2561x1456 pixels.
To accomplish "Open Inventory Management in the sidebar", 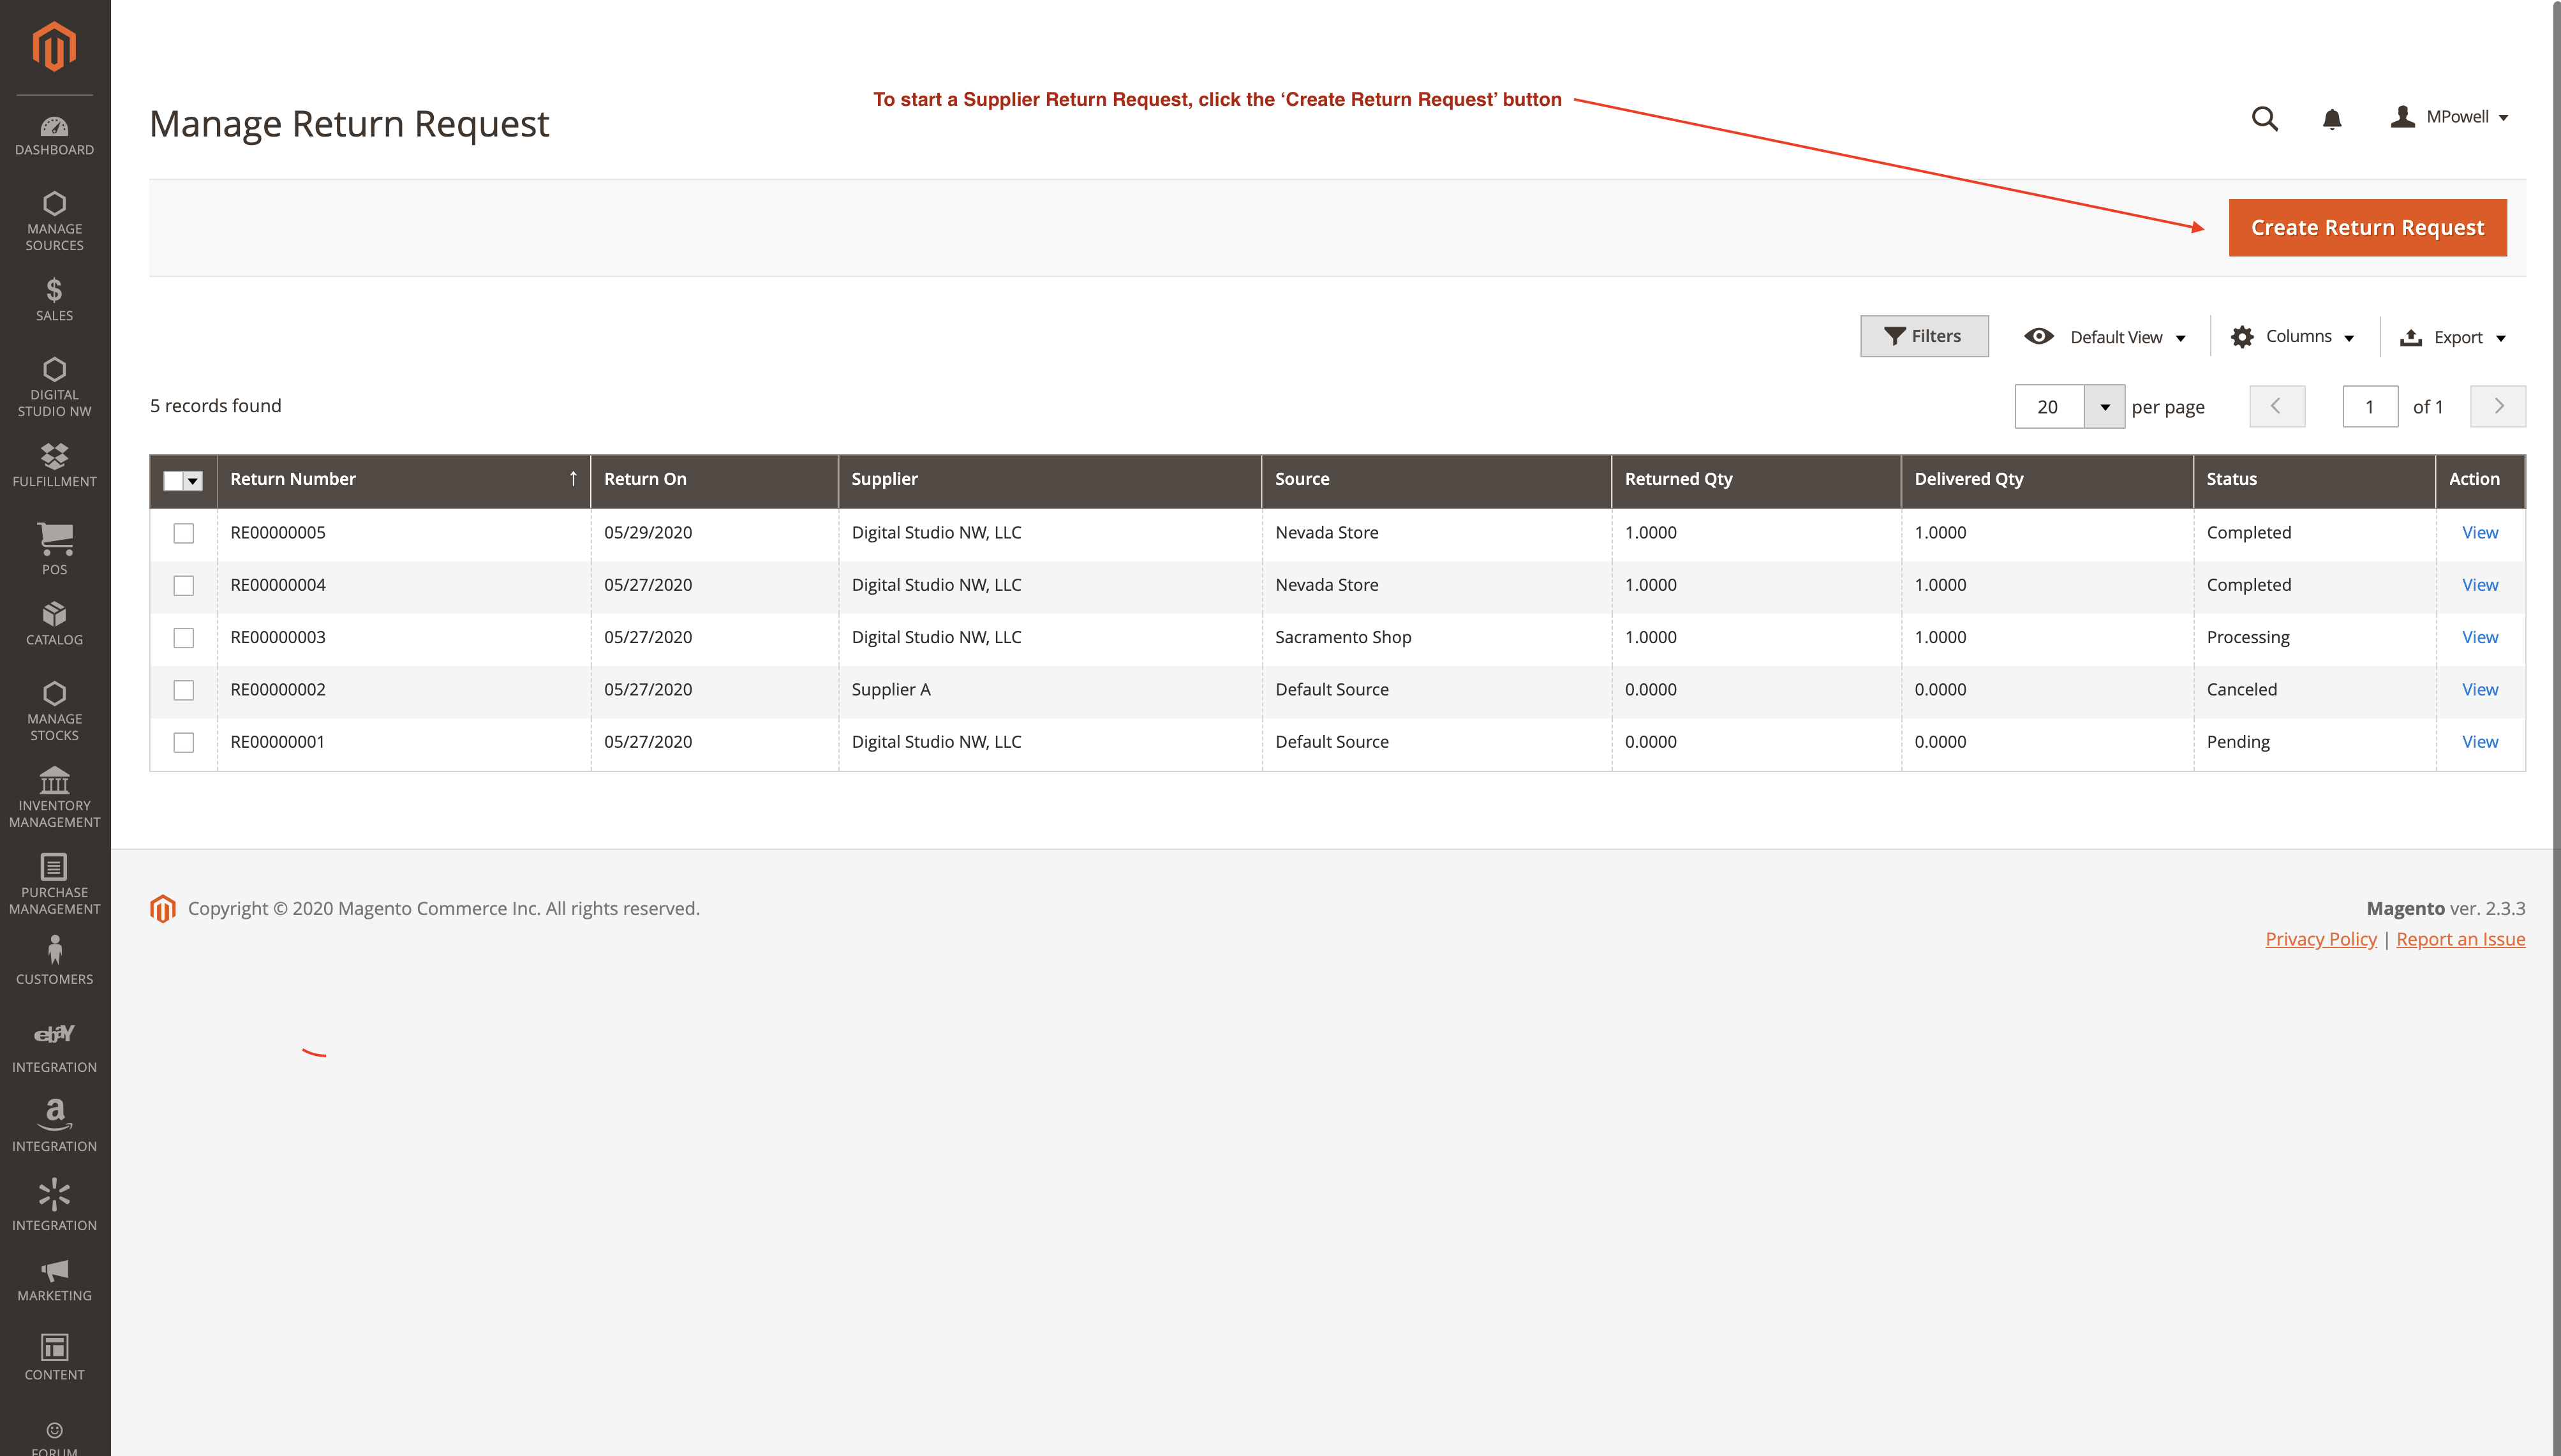I will tap(54, 797).
